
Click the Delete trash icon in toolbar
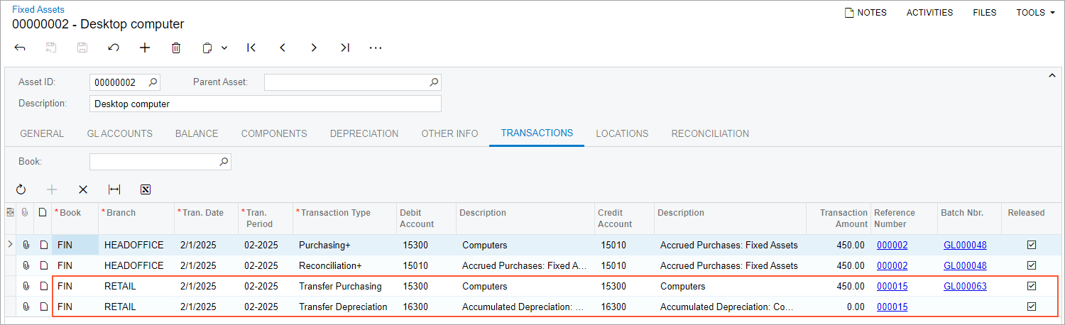176,48
